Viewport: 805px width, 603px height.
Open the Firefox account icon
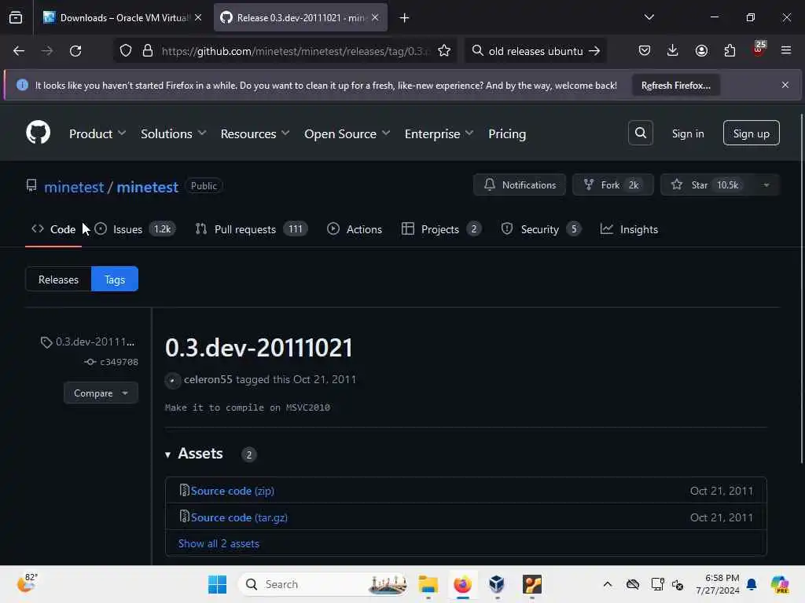pyautogui.click(x=701, y=50)
